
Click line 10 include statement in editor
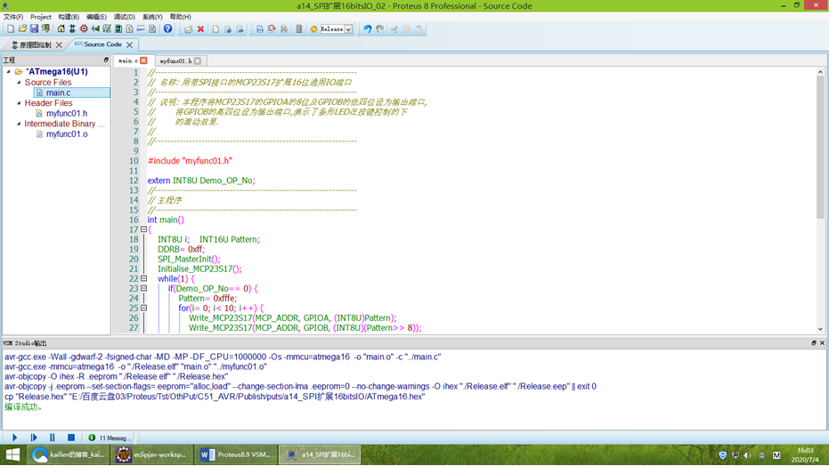[x=190, y=160]
